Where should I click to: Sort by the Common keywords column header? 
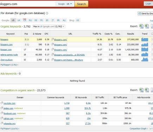(56, 98)
